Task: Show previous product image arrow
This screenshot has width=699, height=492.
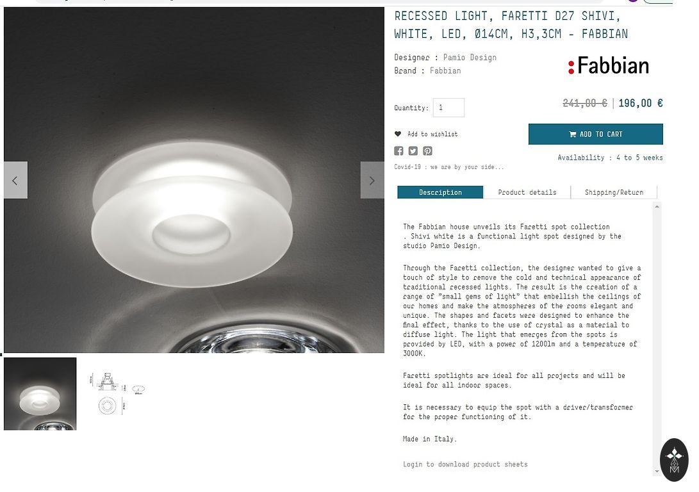Action: (x=15, y=180)
